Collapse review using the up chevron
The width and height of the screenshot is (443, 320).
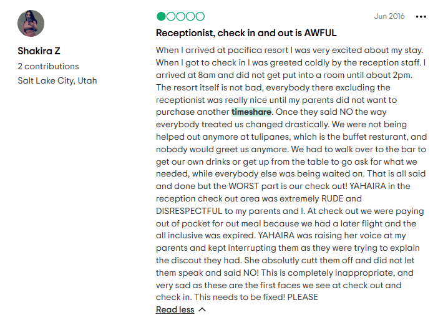click(202, 309)
